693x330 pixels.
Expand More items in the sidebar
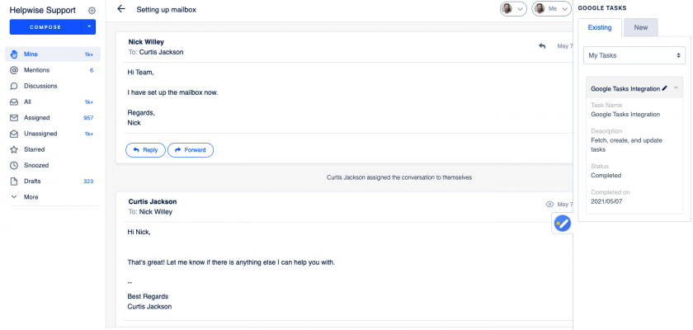(x=31, y=197)
